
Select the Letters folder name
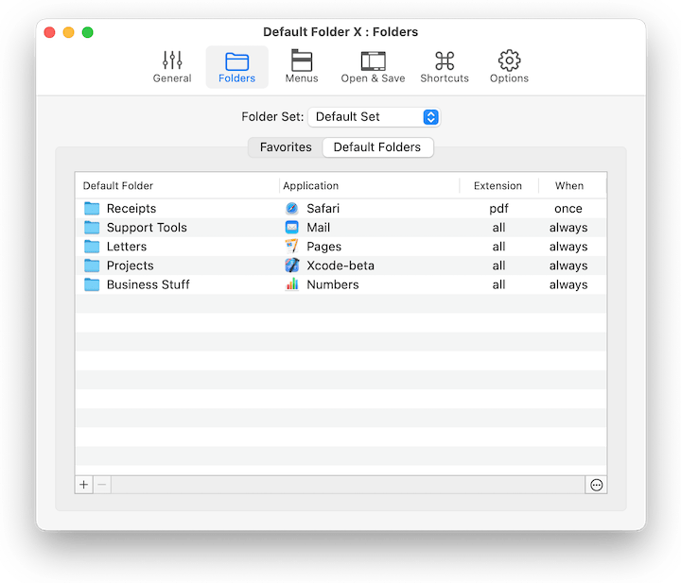click(x=127, y=247)
